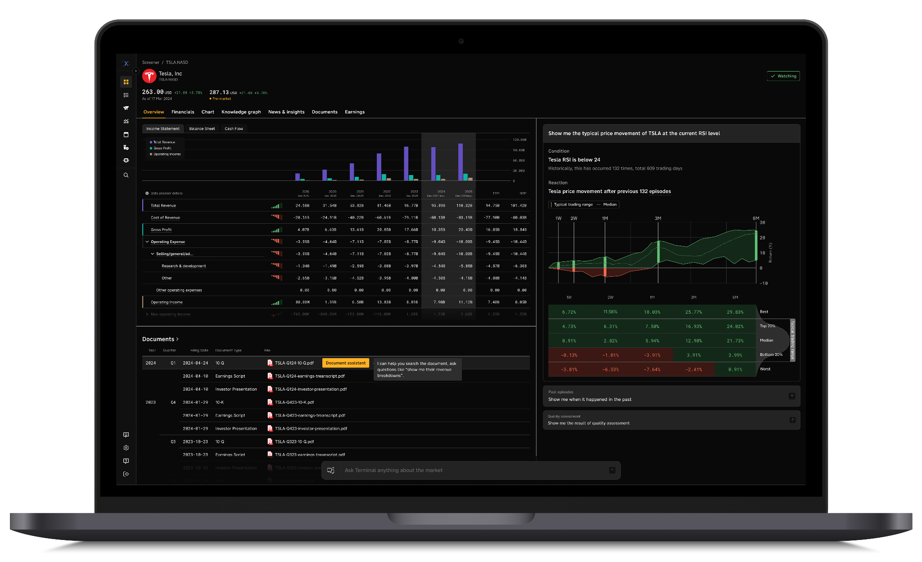Open the Knowledge graph tab
This screenshot has height=562, width=922.
pyautogui.click(x=241, y=112)
